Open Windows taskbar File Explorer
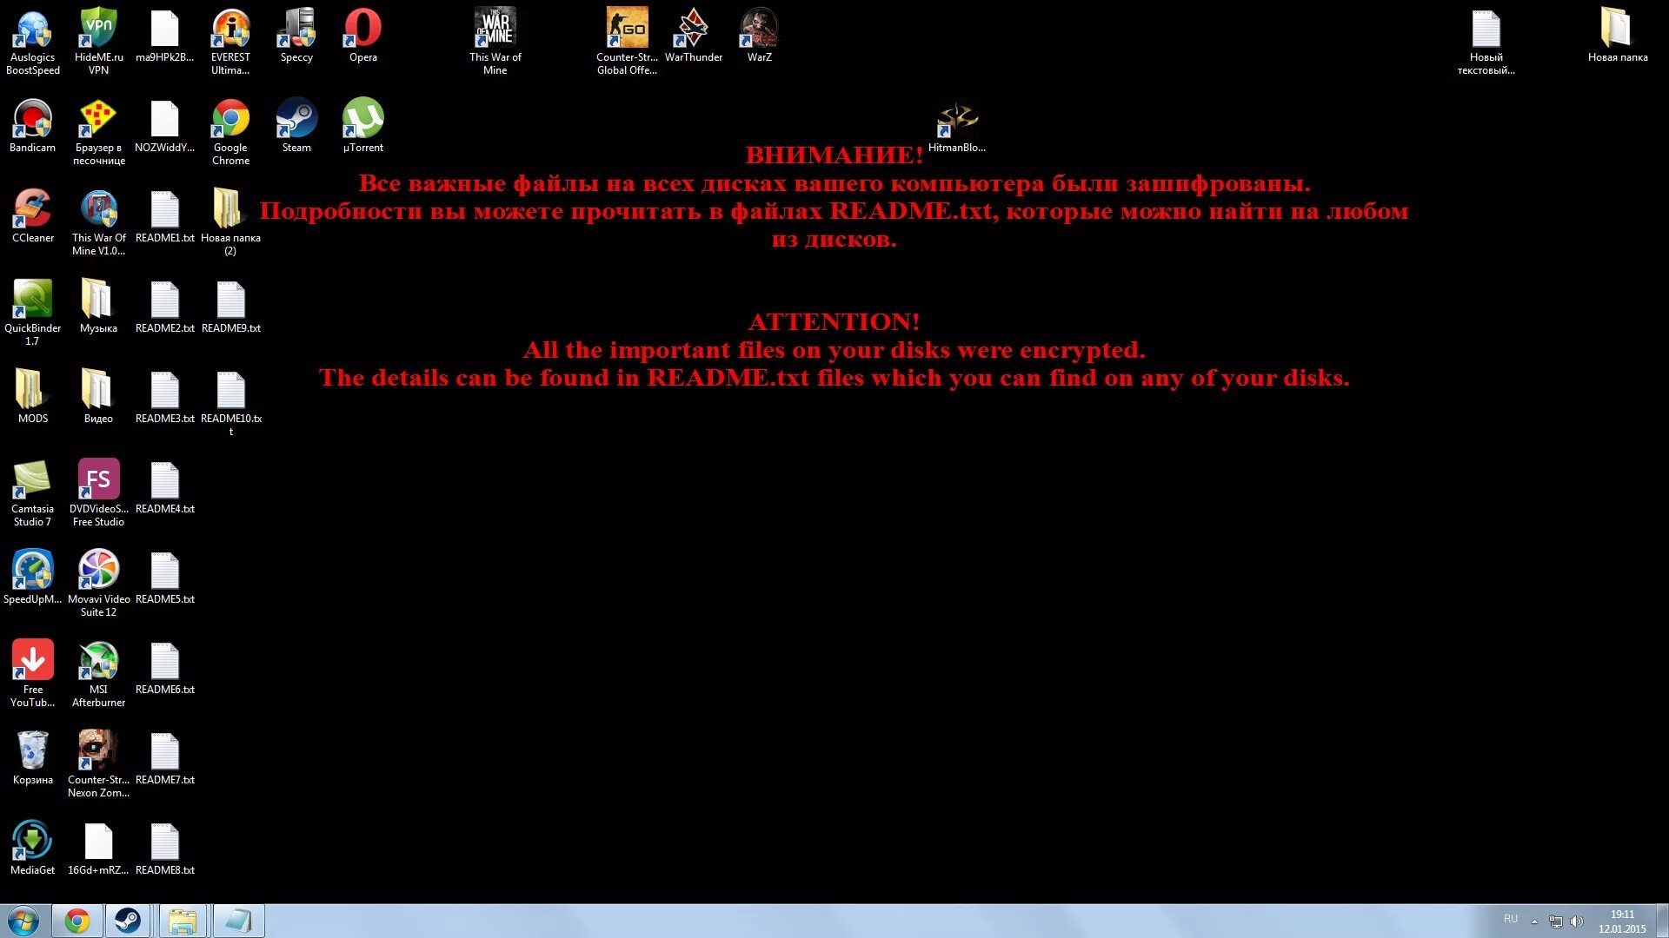The image size is (1669, 938). point(183,921)
